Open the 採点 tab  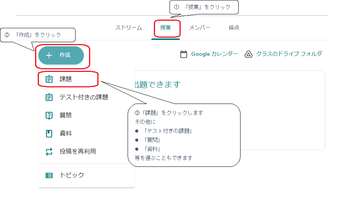tap(234, 27)
